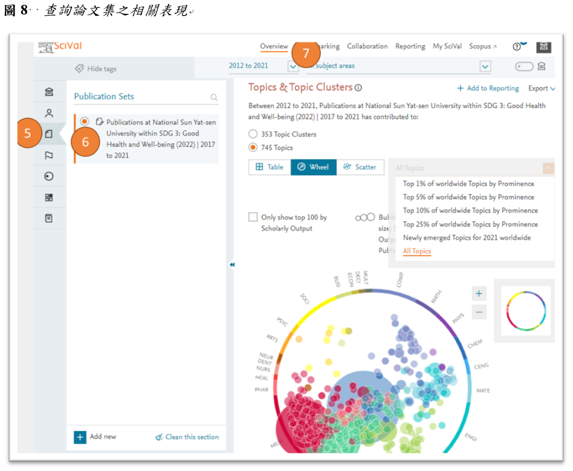Select the All Topics option in list
Viewport: 573px width, 471px height.
(417, 251)
